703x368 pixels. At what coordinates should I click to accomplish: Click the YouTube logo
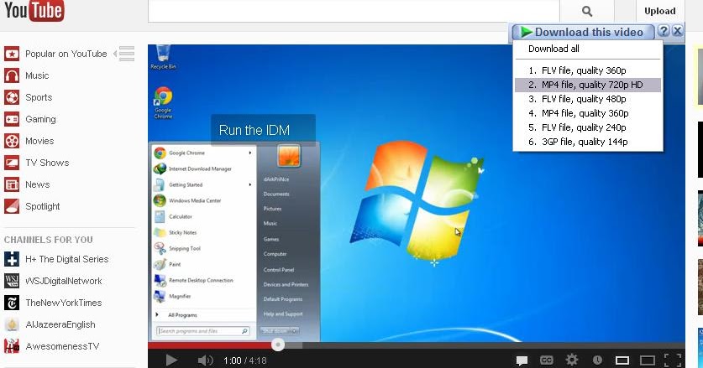tap(34, 10)
